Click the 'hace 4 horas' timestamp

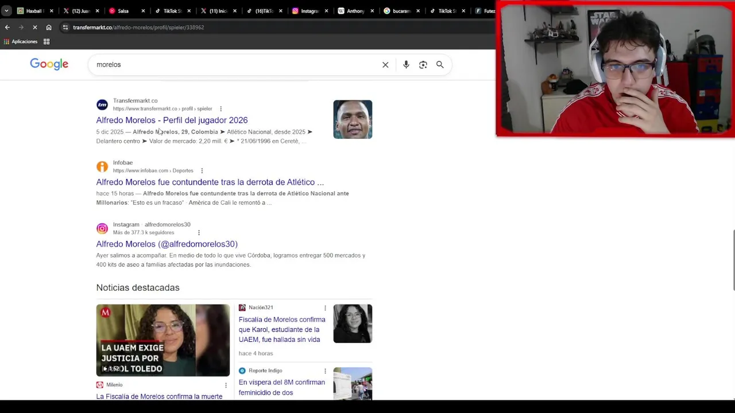pyautogui.click(x=256, y=353)
